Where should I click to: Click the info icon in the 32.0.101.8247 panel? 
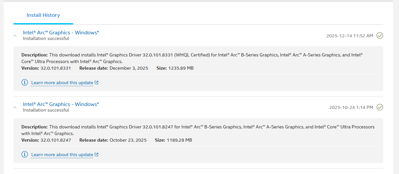coord(24,155)
